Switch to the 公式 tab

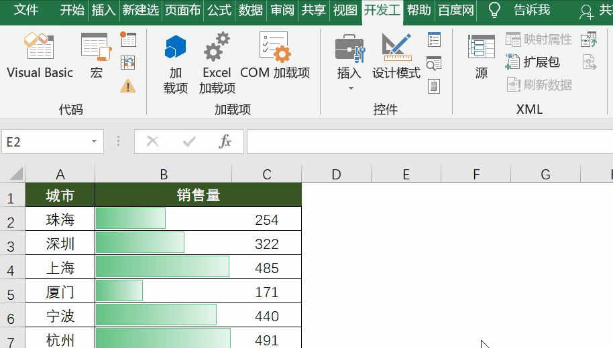coord(219,10)
